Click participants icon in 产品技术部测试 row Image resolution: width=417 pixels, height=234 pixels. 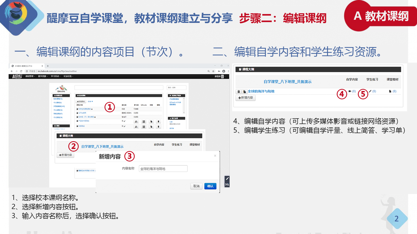point(136,121)
